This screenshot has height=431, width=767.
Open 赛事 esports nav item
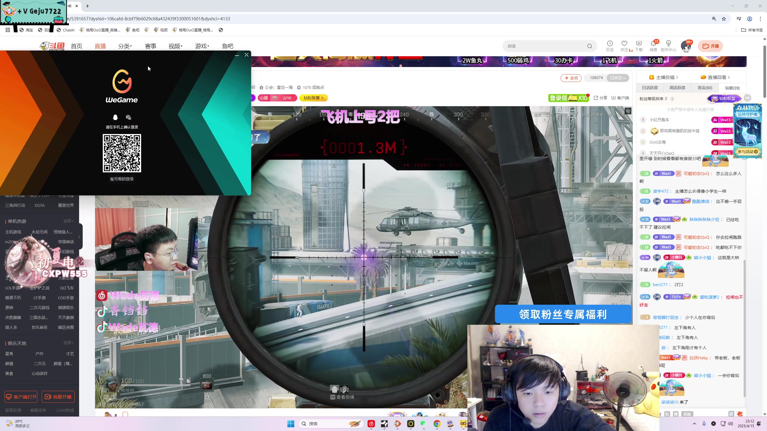[150, 46]
